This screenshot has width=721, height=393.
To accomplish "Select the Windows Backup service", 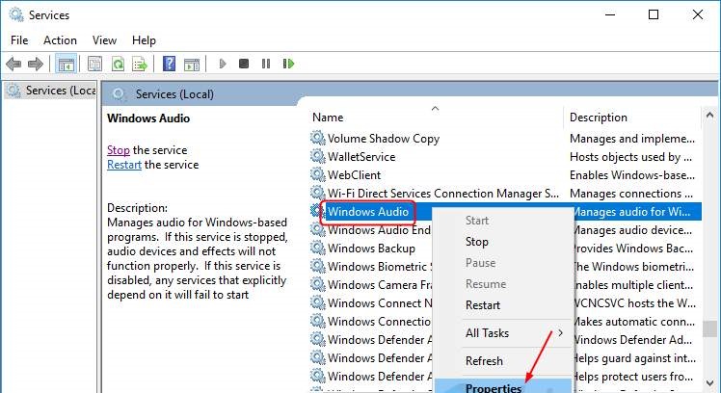I will tap(371, 249).
